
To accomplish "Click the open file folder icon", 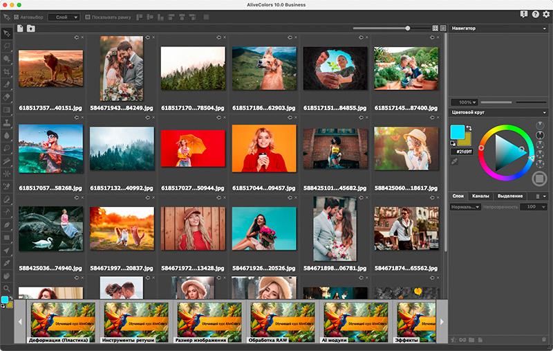I will pos(30,28).
